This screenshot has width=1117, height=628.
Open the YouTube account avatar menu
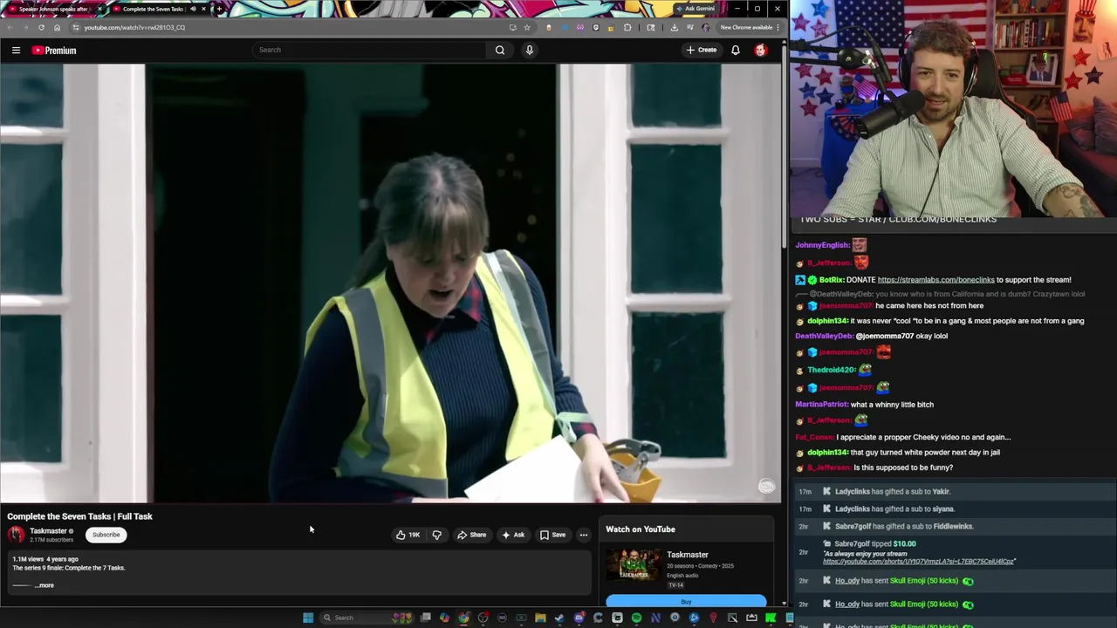[761, 50]
